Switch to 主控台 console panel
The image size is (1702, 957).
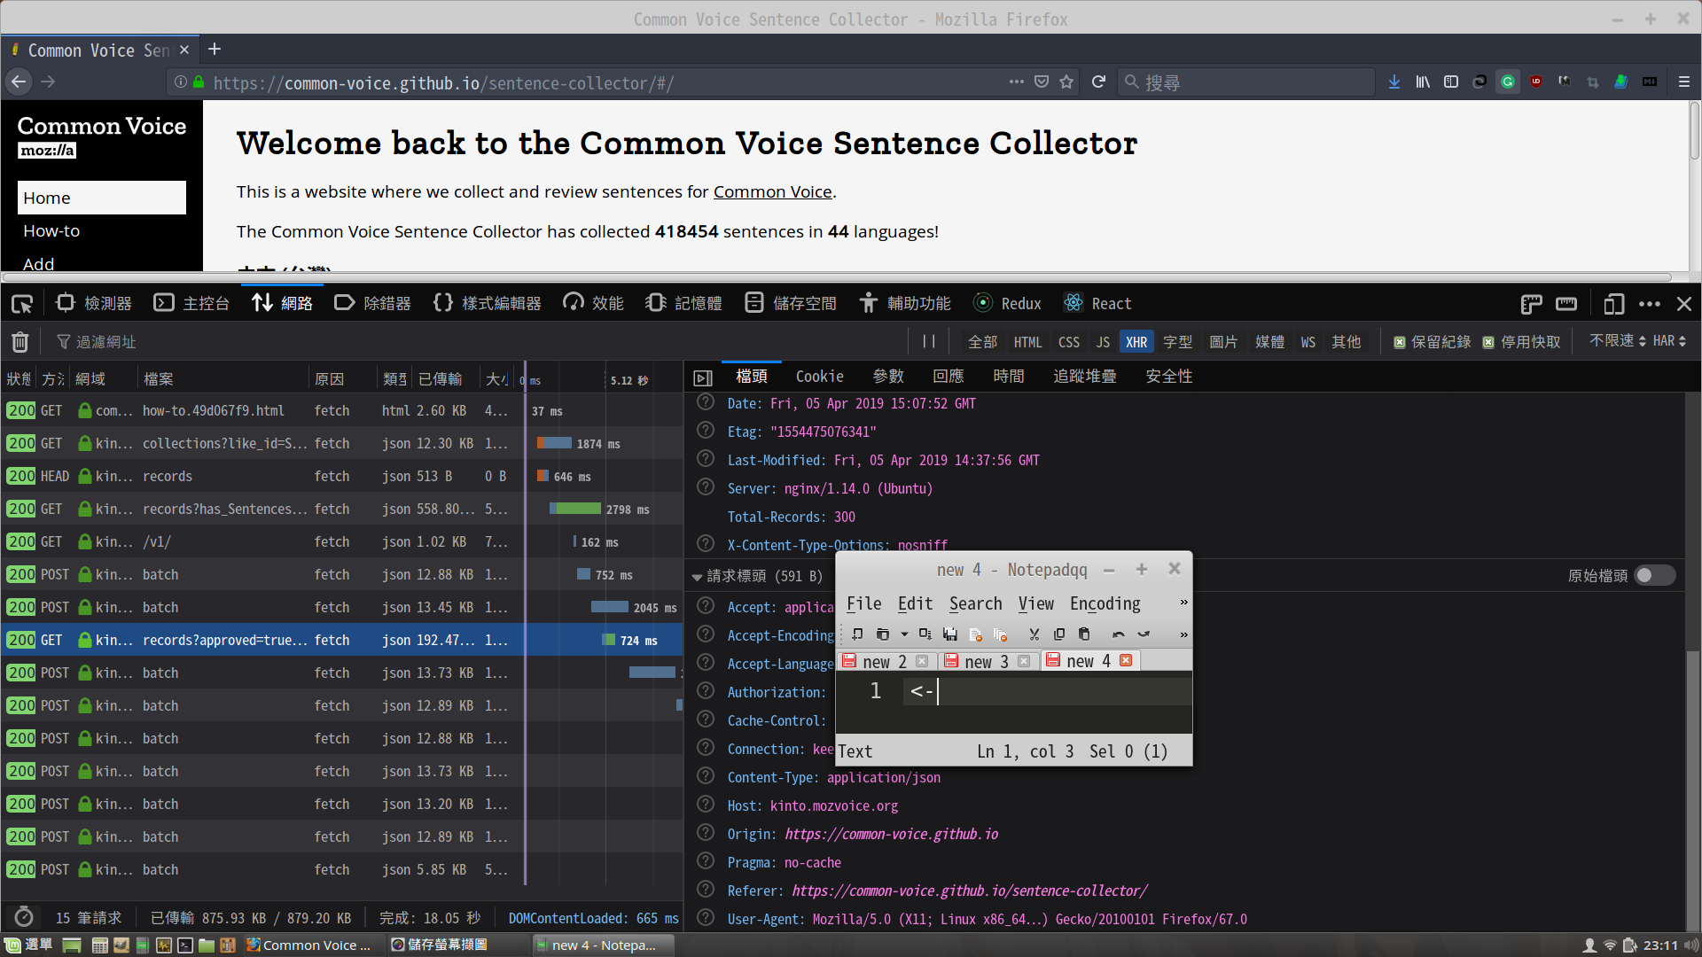[191, 304]
